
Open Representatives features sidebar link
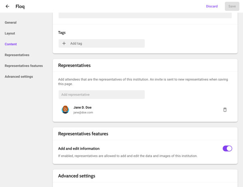24,66
